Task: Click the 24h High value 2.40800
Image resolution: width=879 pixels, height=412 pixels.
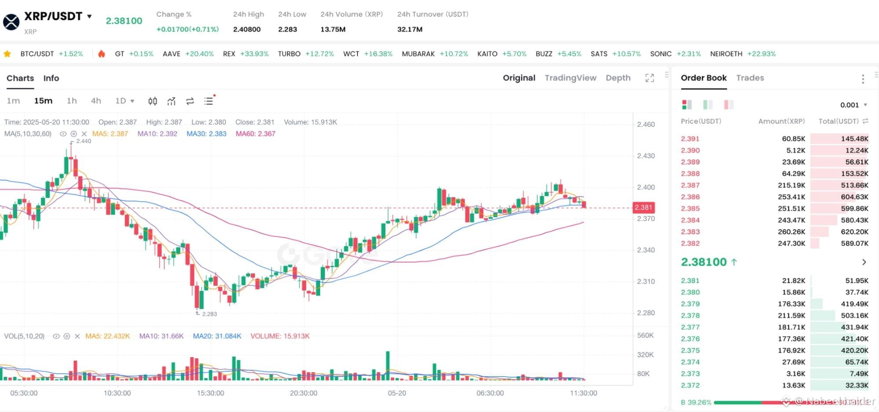Action: click(x=247, y=29)
